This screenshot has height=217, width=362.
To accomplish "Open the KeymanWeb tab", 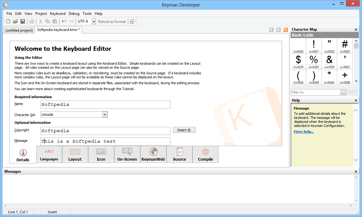I will 153,154.
